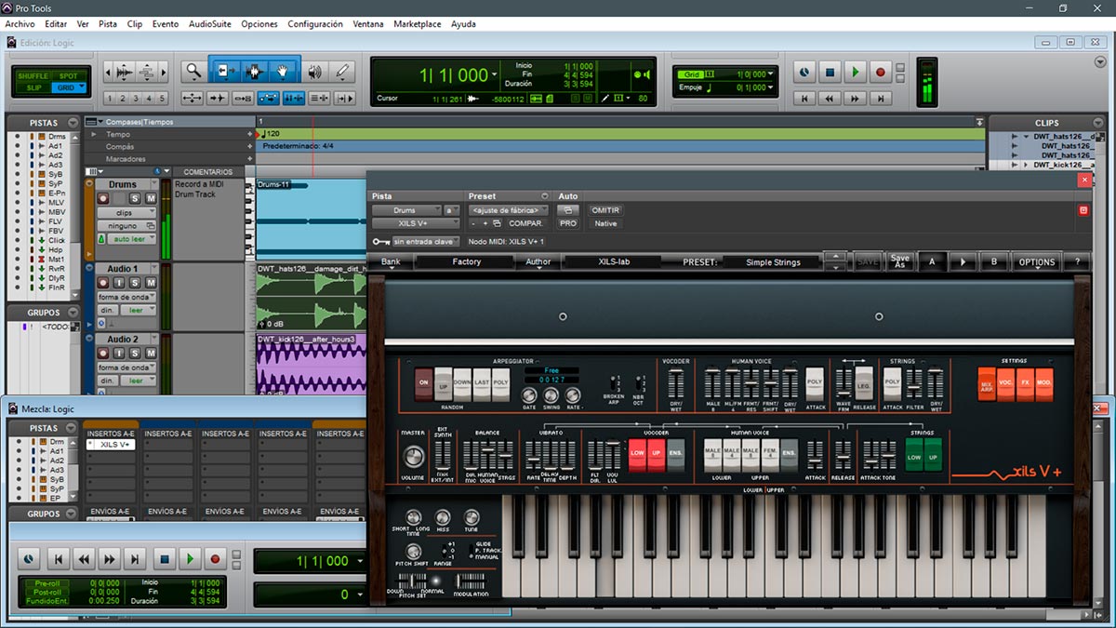Viewport: 1116px width, 628px height.
Task: Enable Shuffle edit mode
Action: [x=34, y=76]
